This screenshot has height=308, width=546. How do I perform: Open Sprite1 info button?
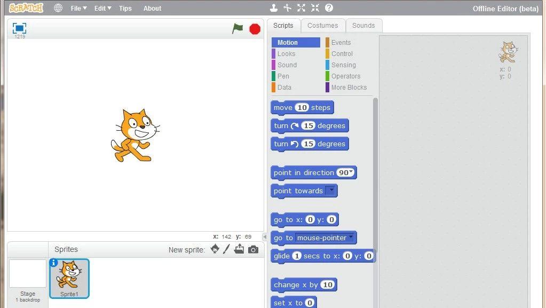click(53, 262)
